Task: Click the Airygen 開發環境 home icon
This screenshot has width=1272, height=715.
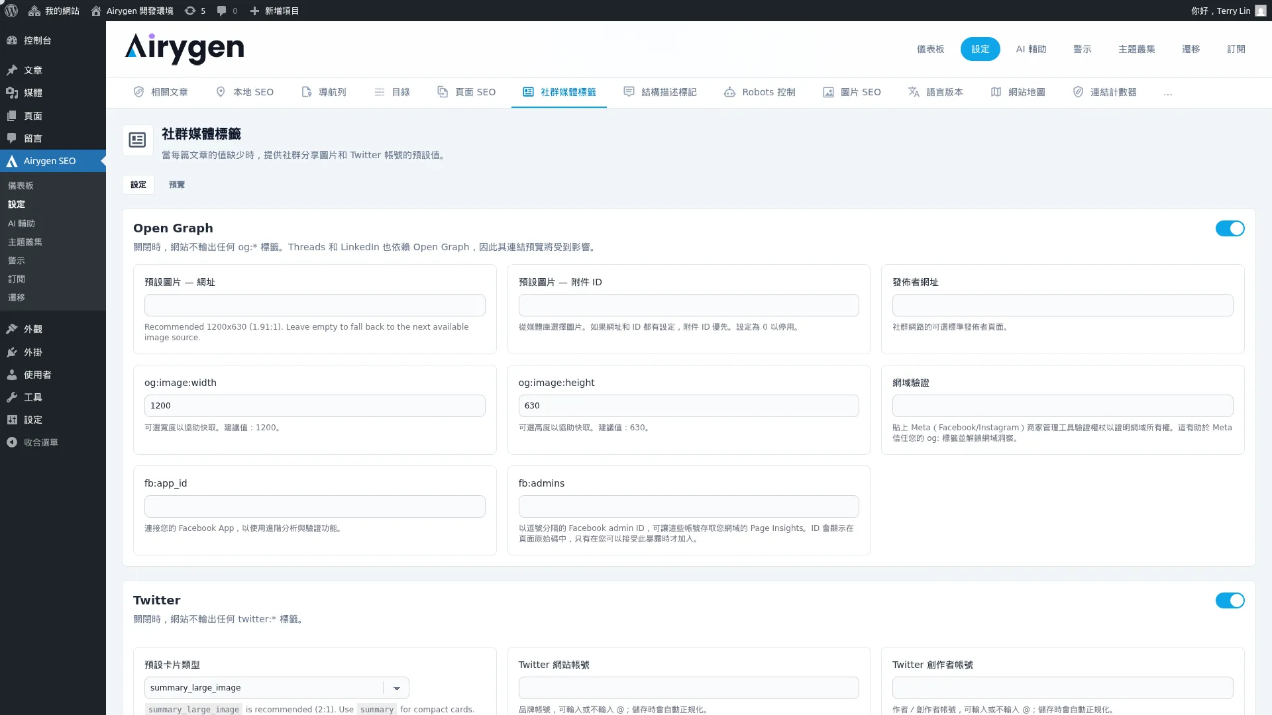Action: coord(96,11)
